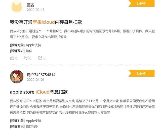Open username 用户7426754814 profile
This screenshot has width=161, height=131.
[41, 75]
